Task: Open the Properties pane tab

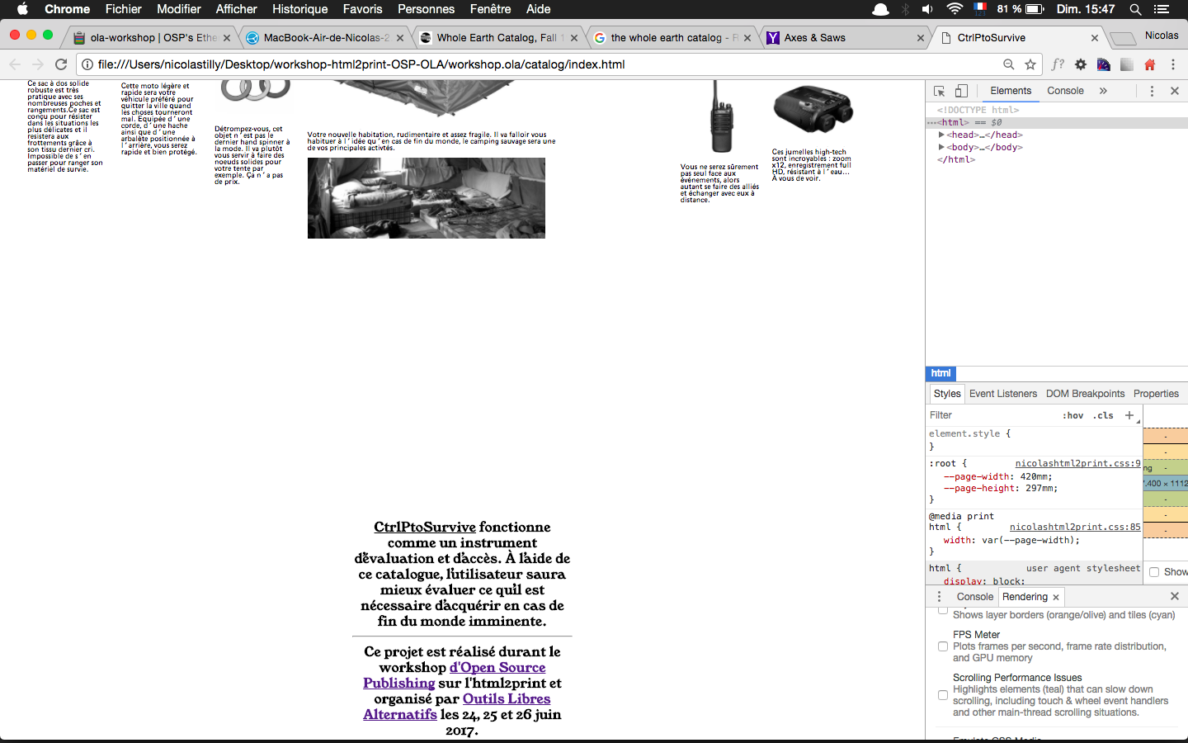Action: 1156,394
